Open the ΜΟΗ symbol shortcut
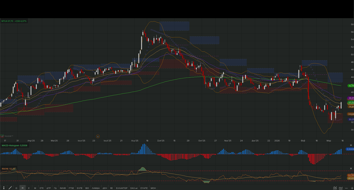Screen dimensions: 354x190 (x=153, y=188)
